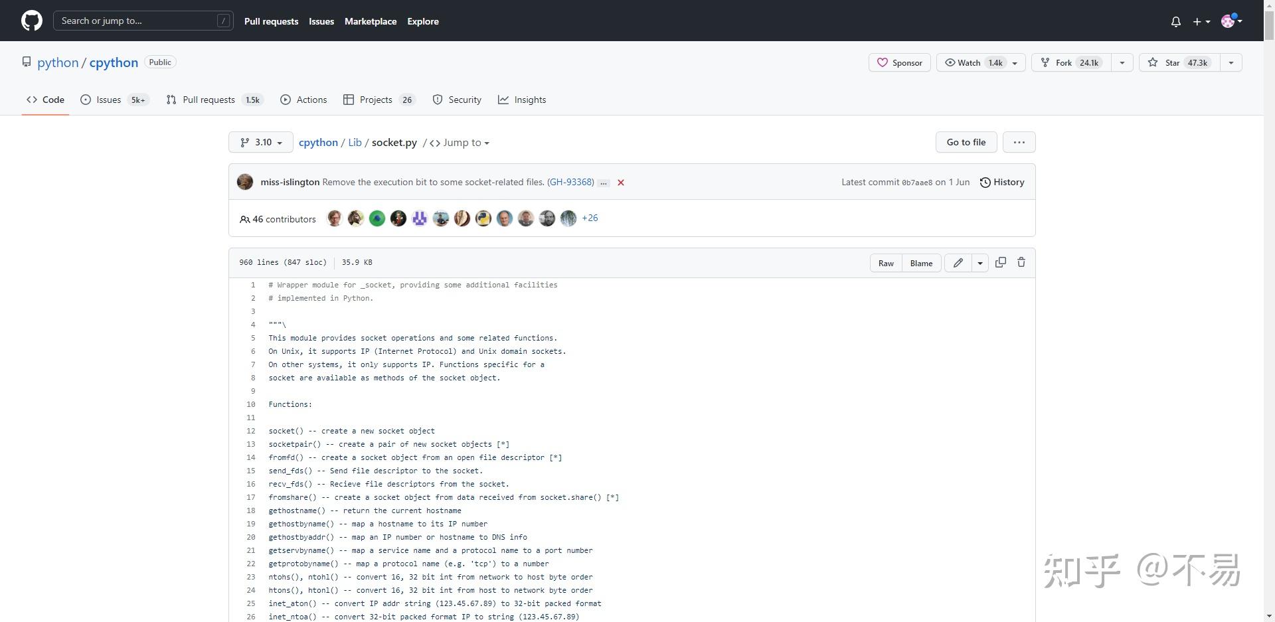Open the Blame view
1275x622 pixels.
point(921,263)
